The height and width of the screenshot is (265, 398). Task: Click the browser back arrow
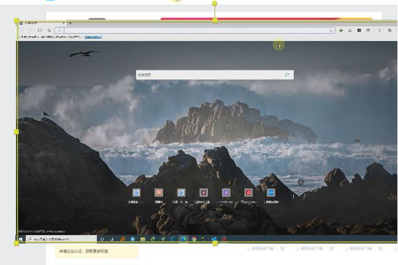click(21, 30)
